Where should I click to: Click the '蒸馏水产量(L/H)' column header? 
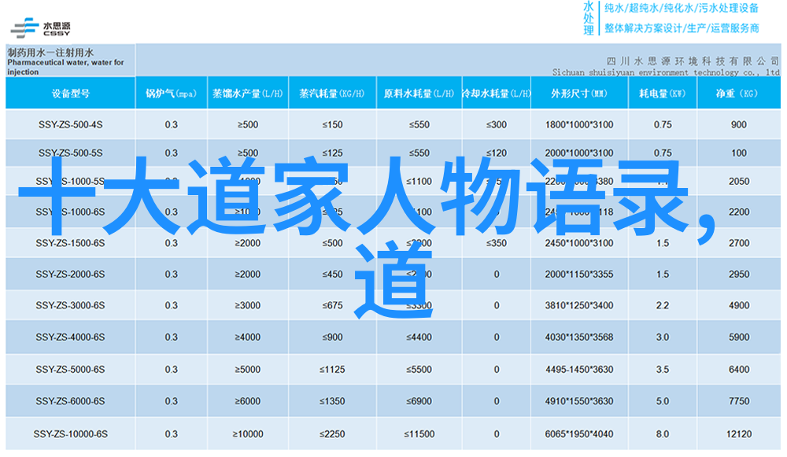coord(248,94)
